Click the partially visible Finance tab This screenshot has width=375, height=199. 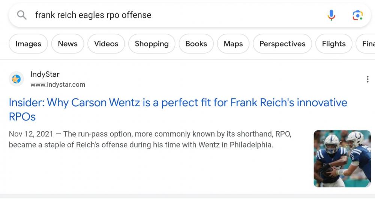pyautogui.click(x=367, y=44)
